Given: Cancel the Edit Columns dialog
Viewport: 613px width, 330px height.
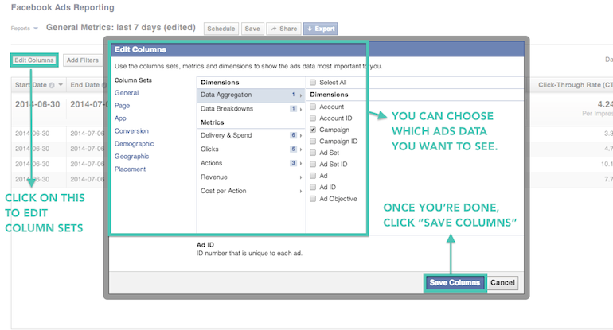Looking at the screenshot, I should [x=503, y=282].
